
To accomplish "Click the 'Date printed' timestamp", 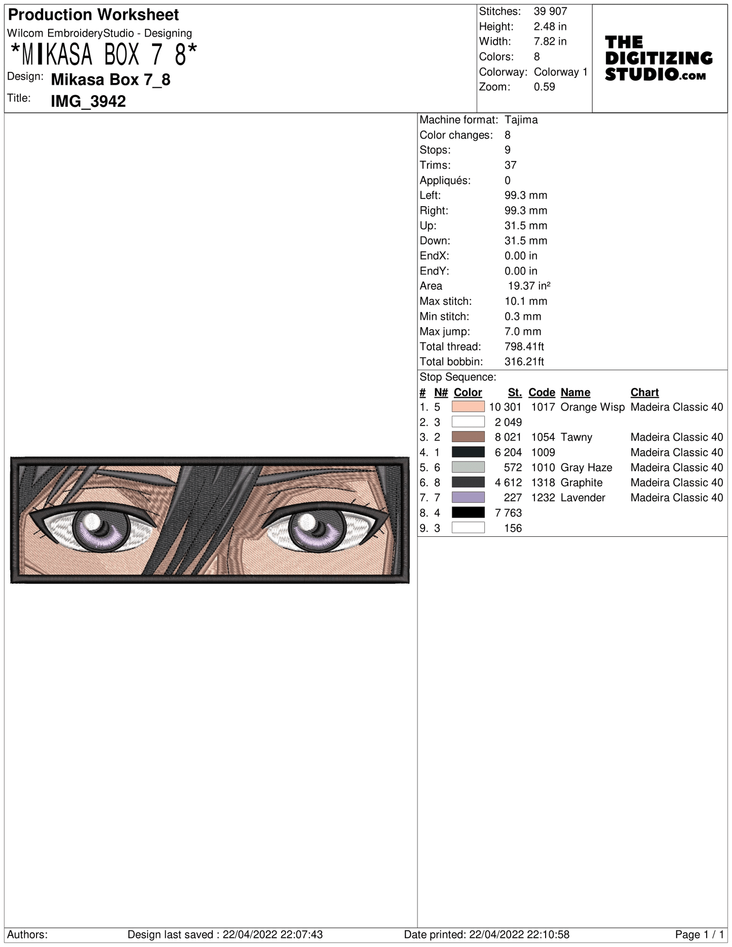I will point(487,935).
